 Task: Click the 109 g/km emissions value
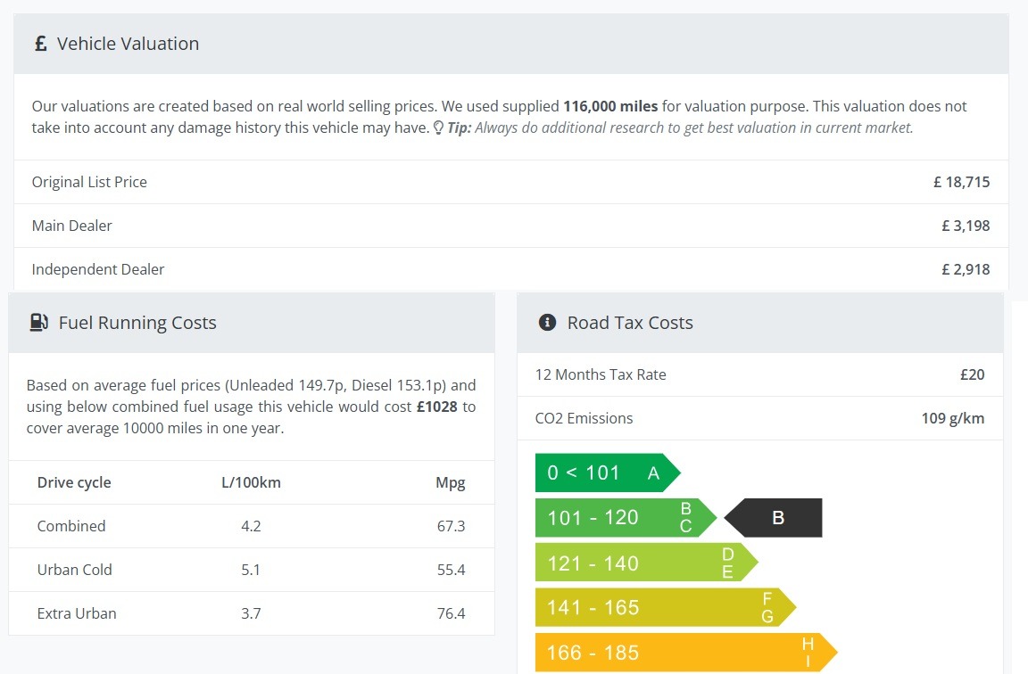pos(953,418)
